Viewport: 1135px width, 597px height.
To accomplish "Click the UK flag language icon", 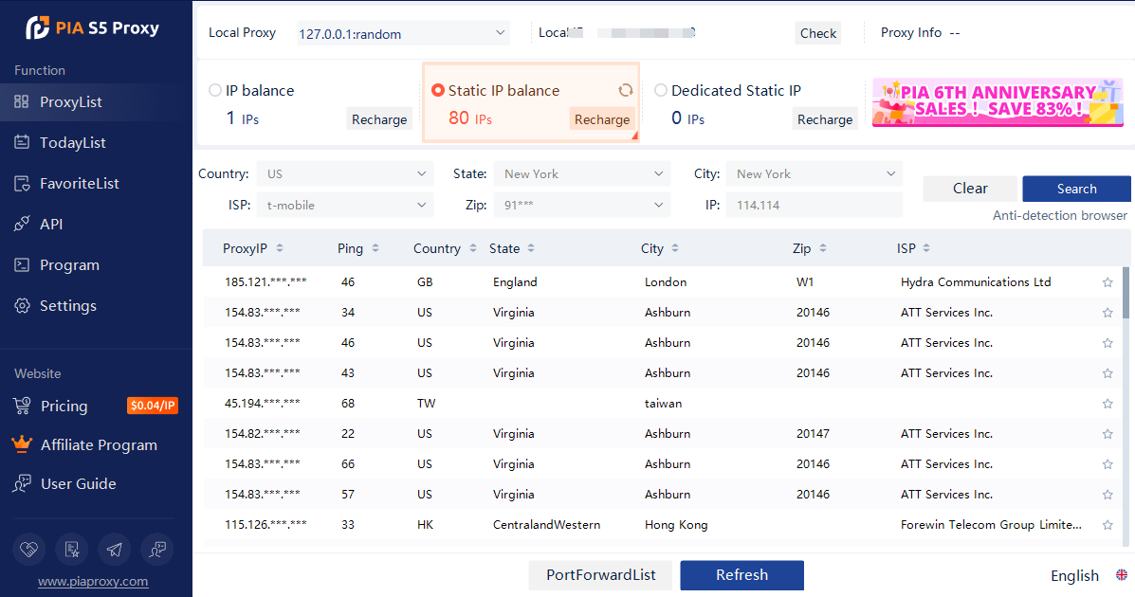I will 1121,575.
